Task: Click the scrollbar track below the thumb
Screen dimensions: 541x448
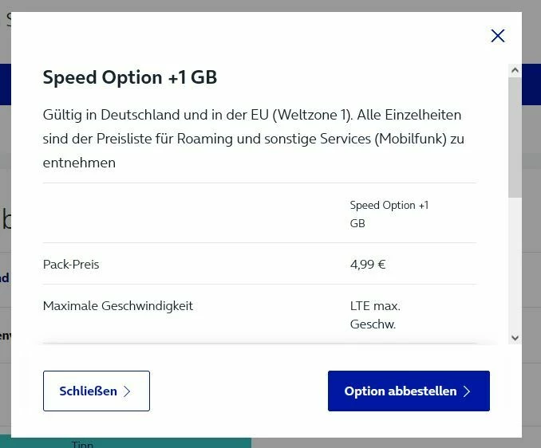Action: [515, 263]
